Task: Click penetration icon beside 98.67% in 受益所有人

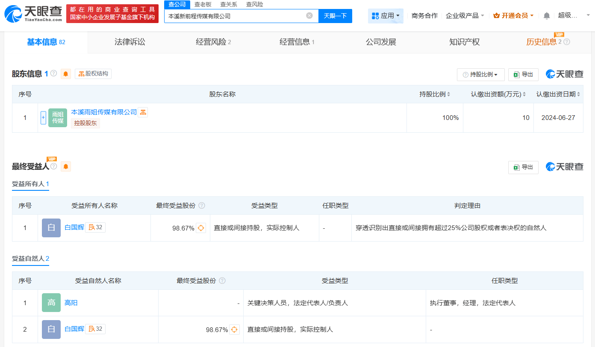Action: [201, 228]
